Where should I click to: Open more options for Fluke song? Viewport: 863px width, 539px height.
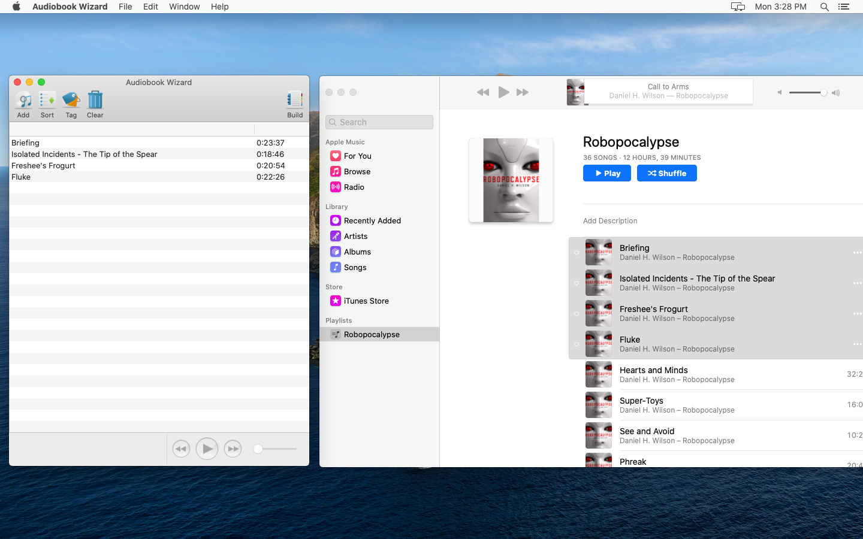pos(858,344)
